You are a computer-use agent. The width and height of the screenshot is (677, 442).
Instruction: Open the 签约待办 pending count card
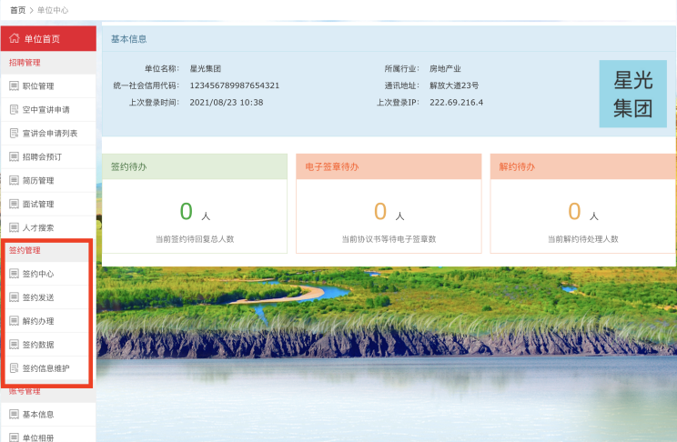tap(195, 202)
